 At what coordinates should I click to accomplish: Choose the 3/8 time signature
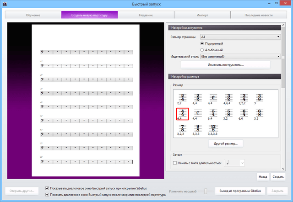pyautogui.click(x=259, y=97)
